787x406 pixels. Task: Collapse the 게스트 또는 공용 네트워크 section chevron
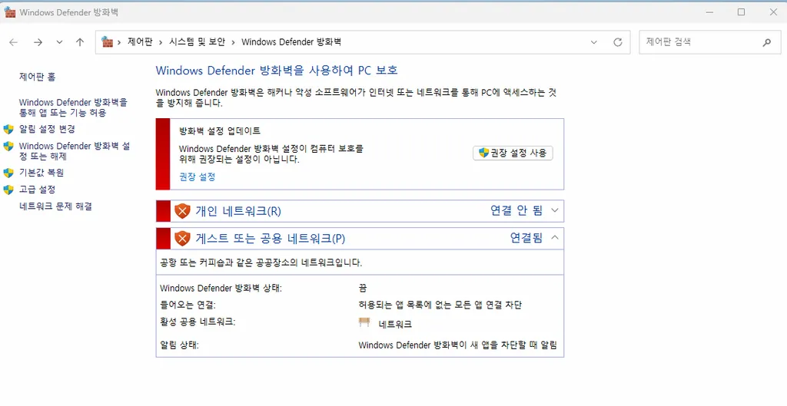(x=555, y=238)
